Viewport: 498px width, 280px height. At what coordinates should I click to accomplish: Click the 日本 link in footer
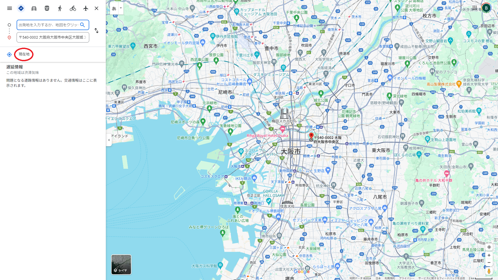tap(378, 278)
